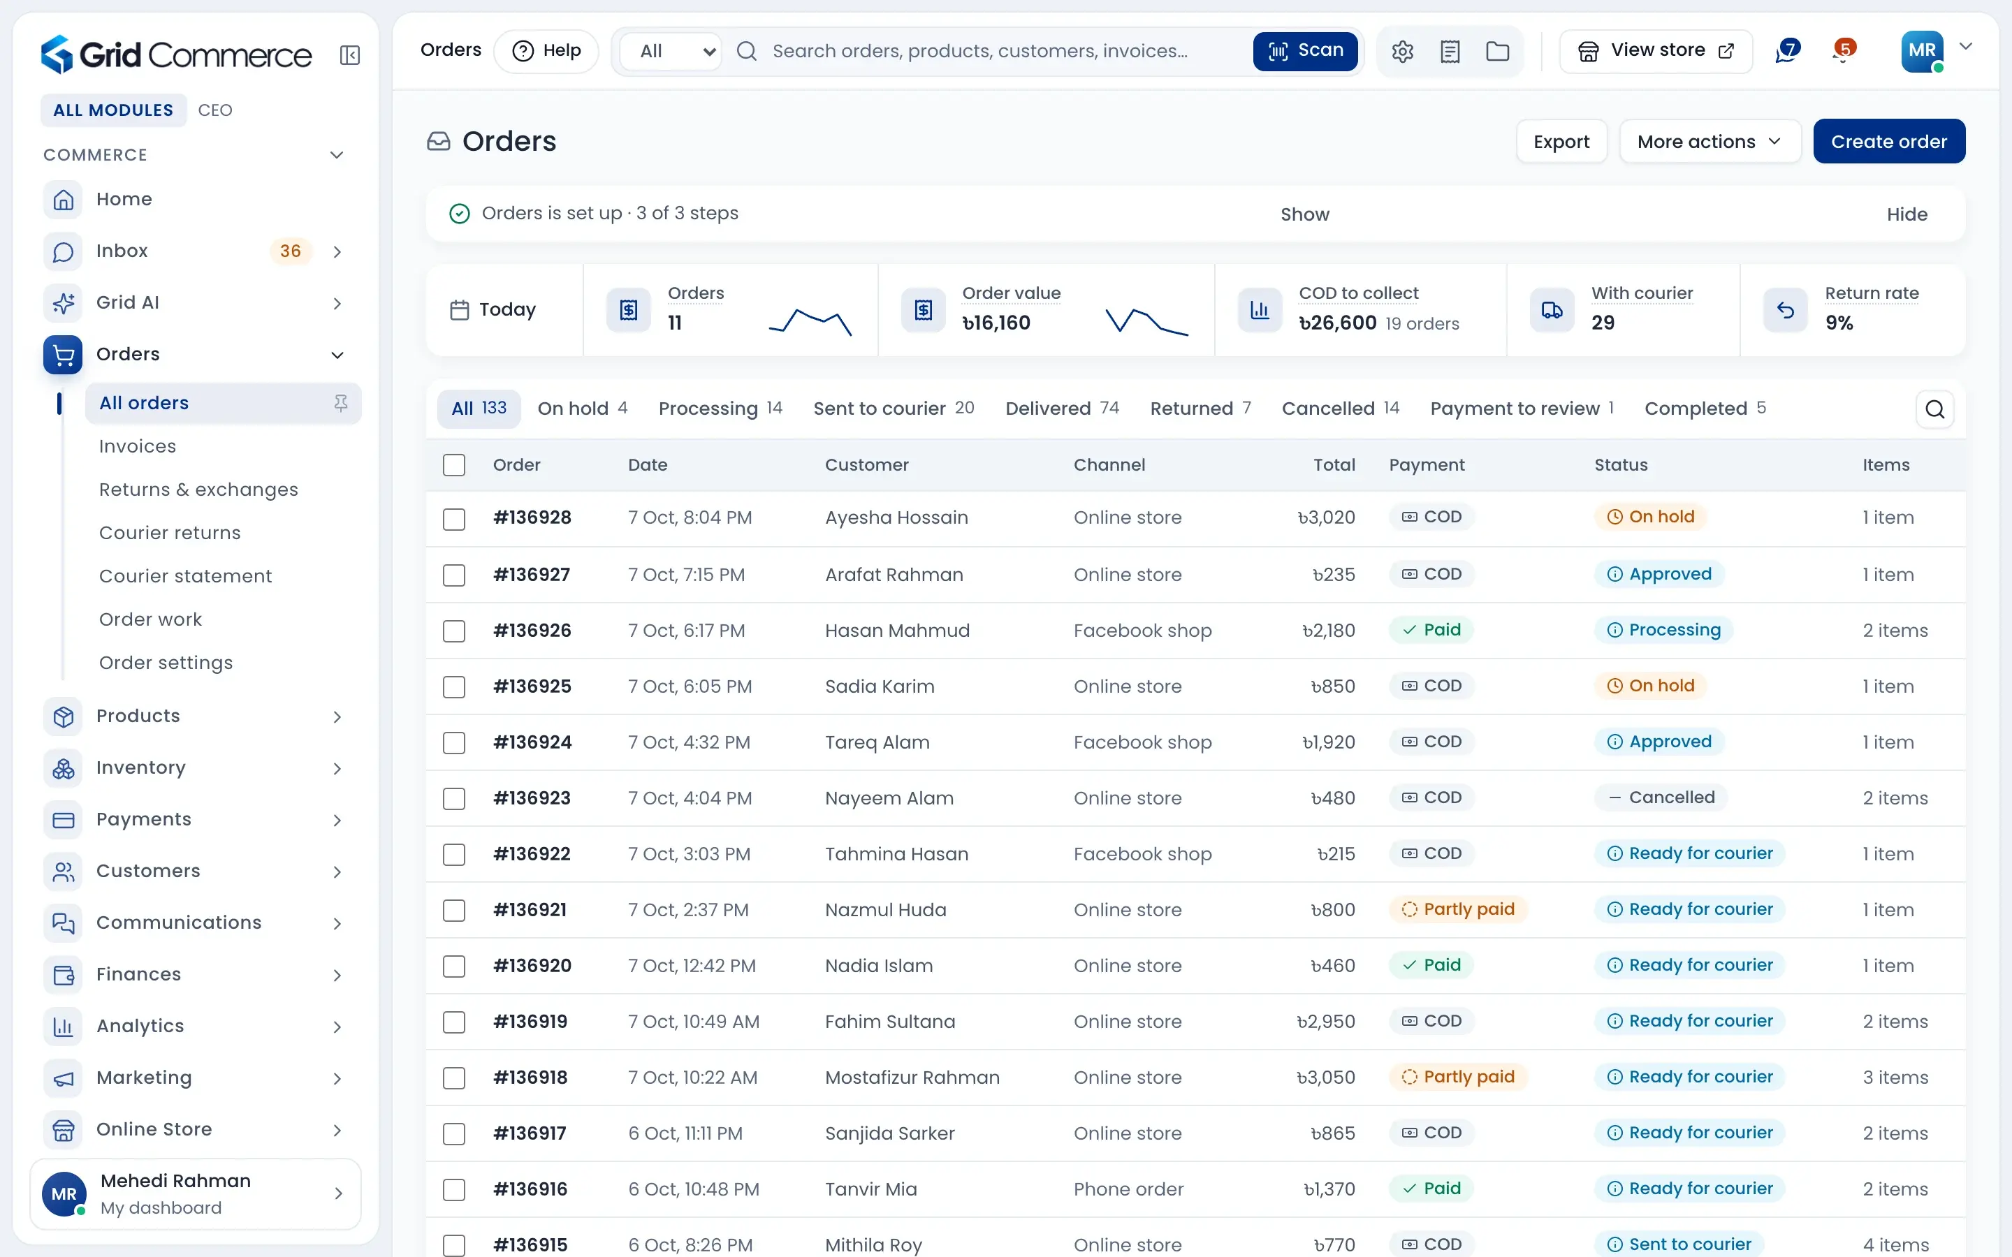Viewport: 2012px width, 1257px height.
Task: Expand the Inventory chevron
Action: click(x=337, y=769)
